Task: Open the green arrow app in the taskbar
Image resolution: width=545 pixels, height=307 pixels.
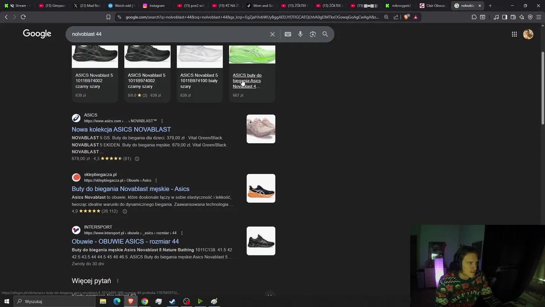Action: pos(200,301)
